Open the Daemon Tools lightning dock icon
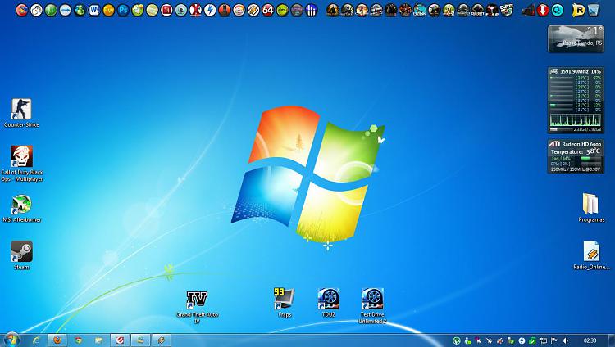 pyautogui.click(x=210, y=10)
